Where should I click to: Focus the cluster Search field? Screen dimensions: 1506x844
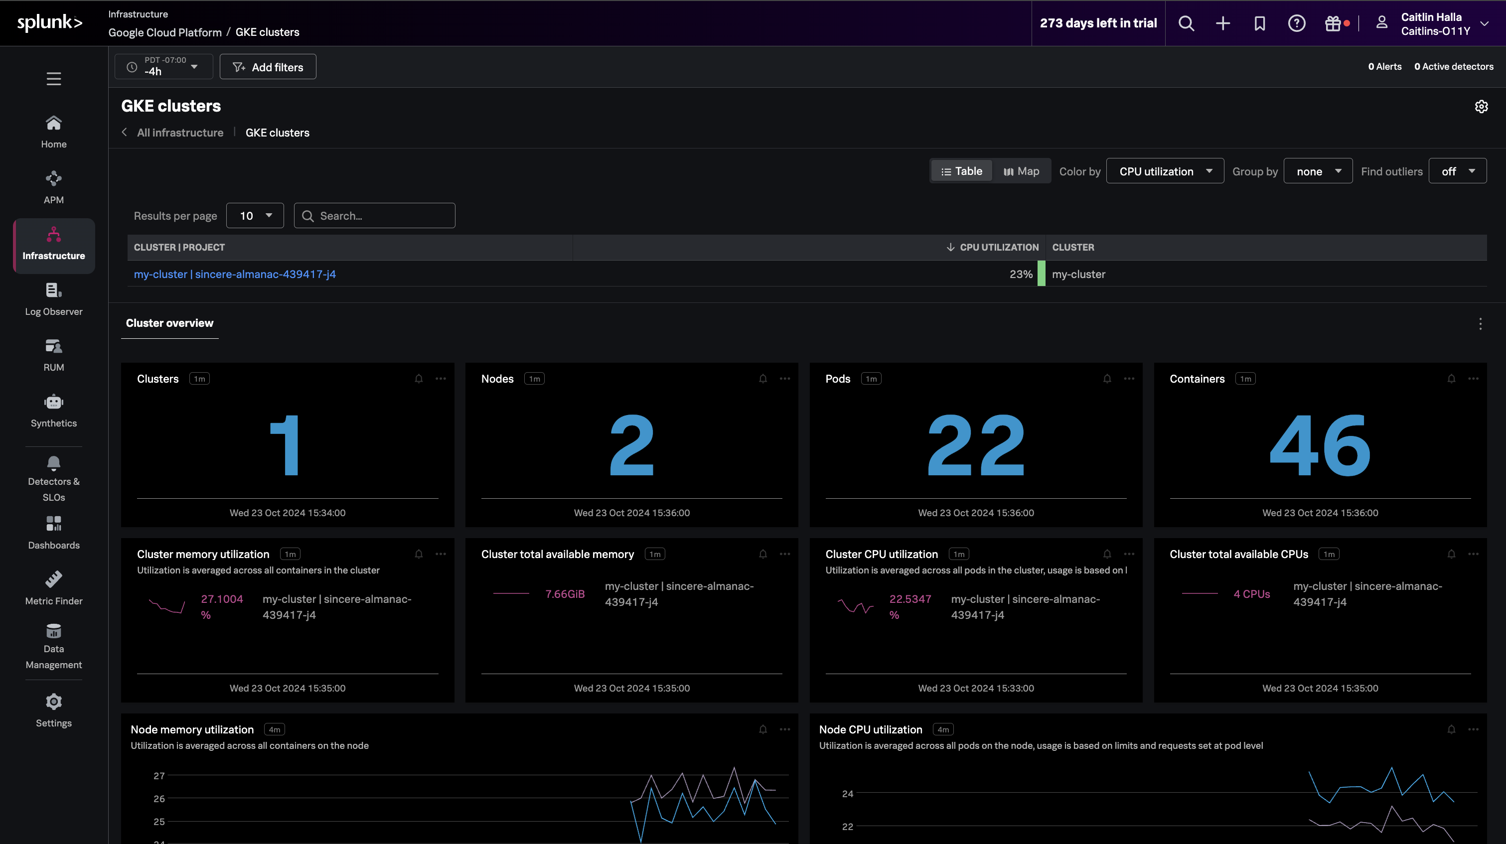coord(375,216)
